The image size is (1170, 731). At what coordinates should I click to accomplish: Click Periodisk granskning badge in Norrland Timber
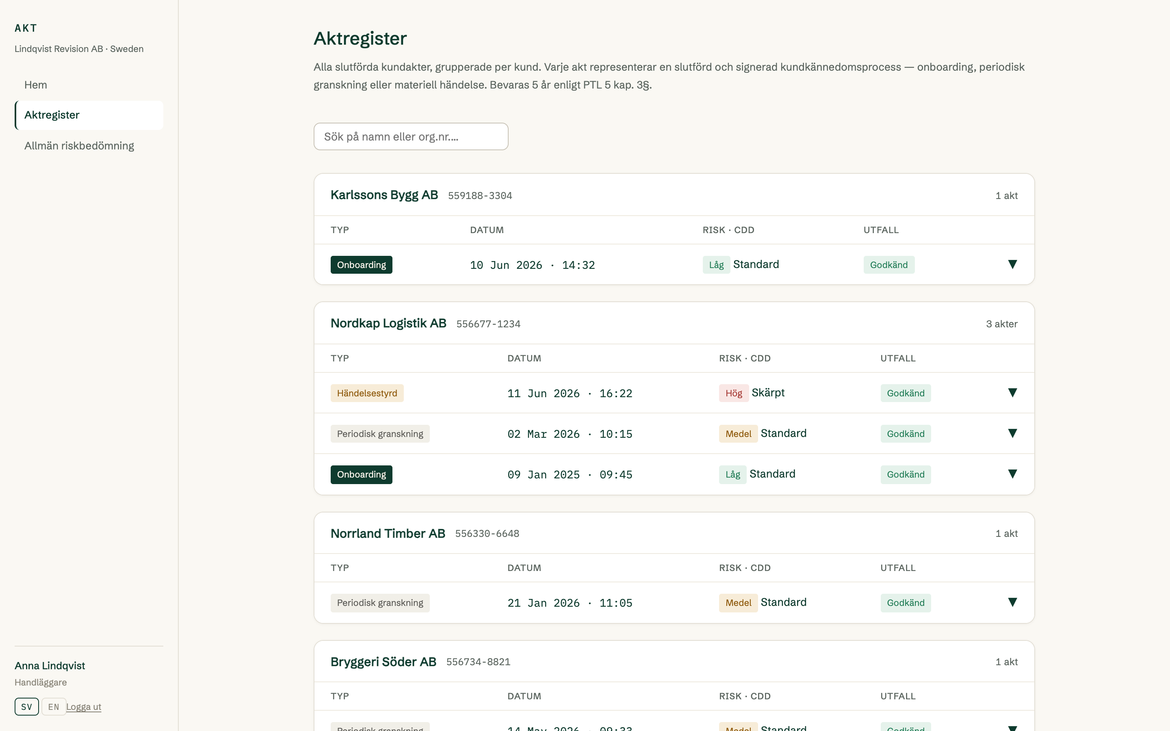click(x=380, y=603)
